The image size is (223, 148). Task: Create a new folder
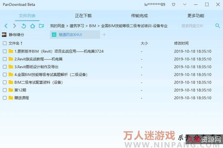click(x=42, y=26)
